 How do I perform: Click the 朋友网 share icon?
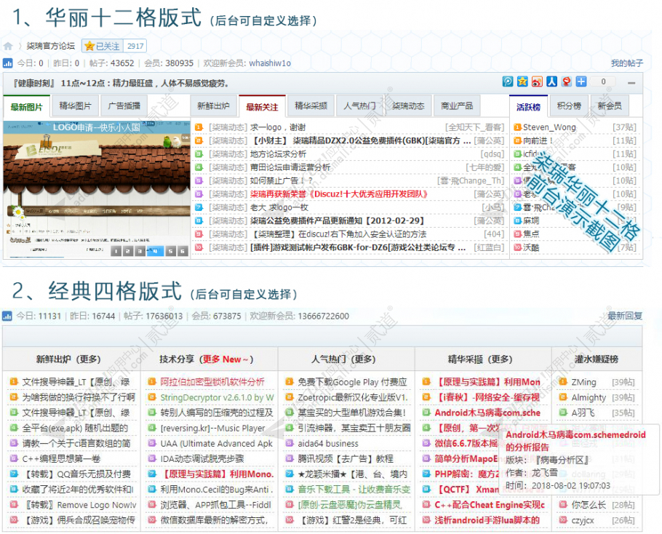[x=506, y=81]
